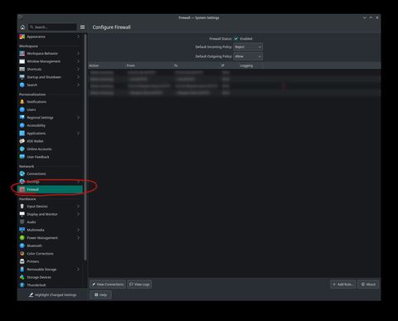Open the Thunderbolt settings page
Viewport: 398px width, 321px height.
click(50, 285)
